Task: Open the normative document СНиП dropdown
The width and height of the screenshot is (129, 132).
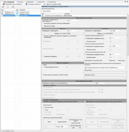Action: 57,11
